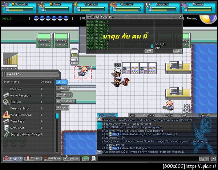Click the Add button in PM window

click(x=178, y=51)
